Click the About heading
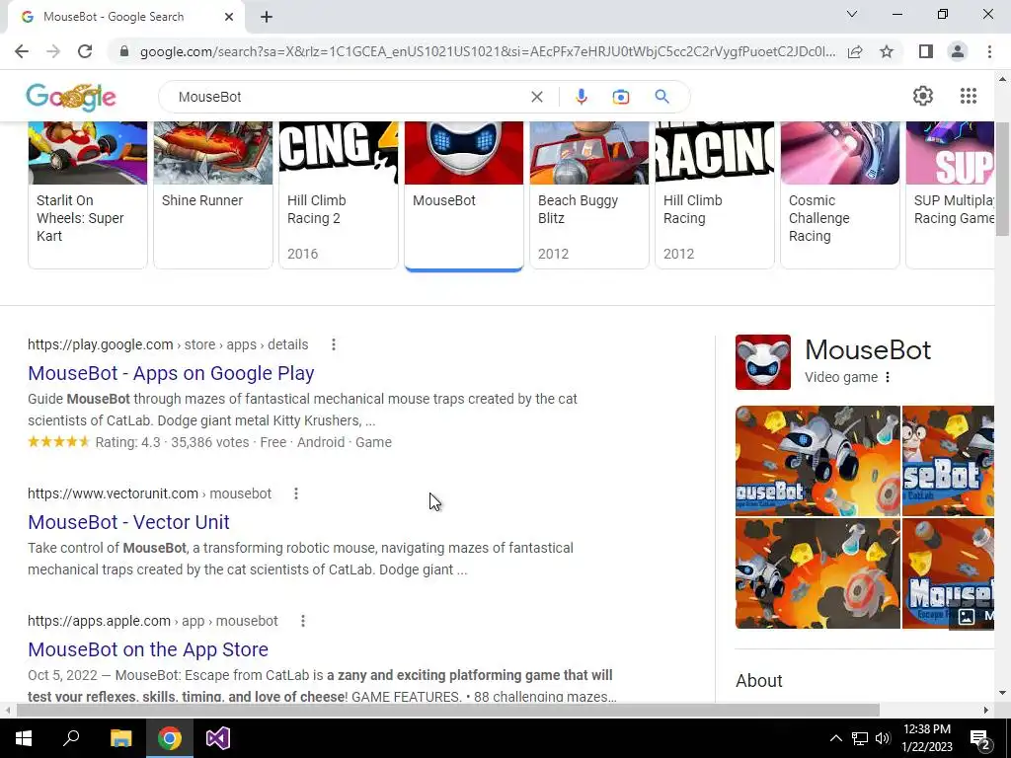This screenshot has height=758, width=1011. (x=759, y=681)
